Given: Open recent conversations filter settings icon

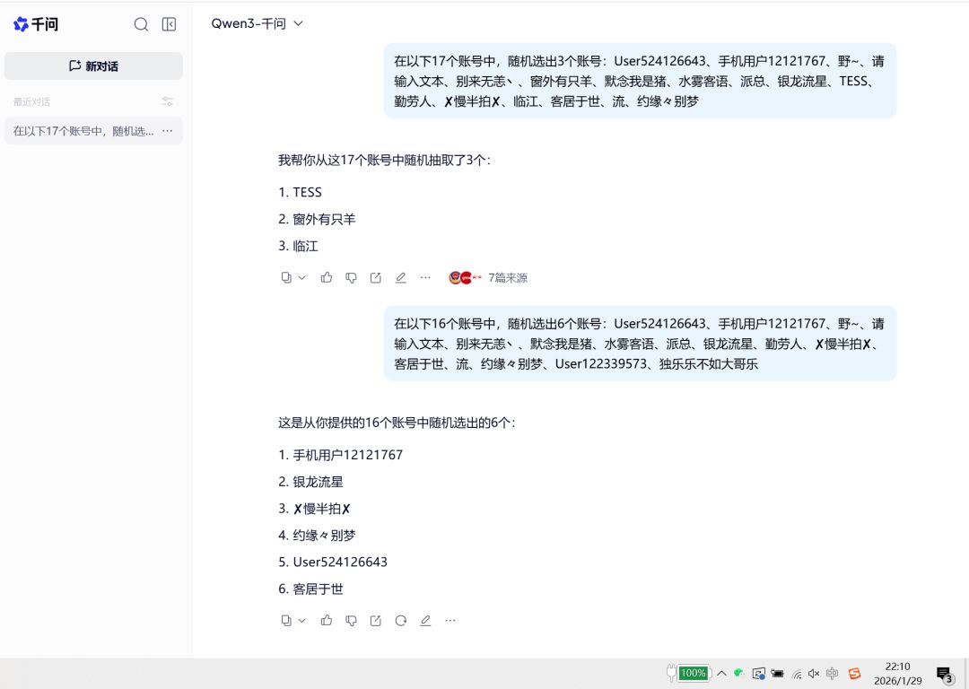Looking at the screenshot, I should pyautogui.click(x=168, y=101).
